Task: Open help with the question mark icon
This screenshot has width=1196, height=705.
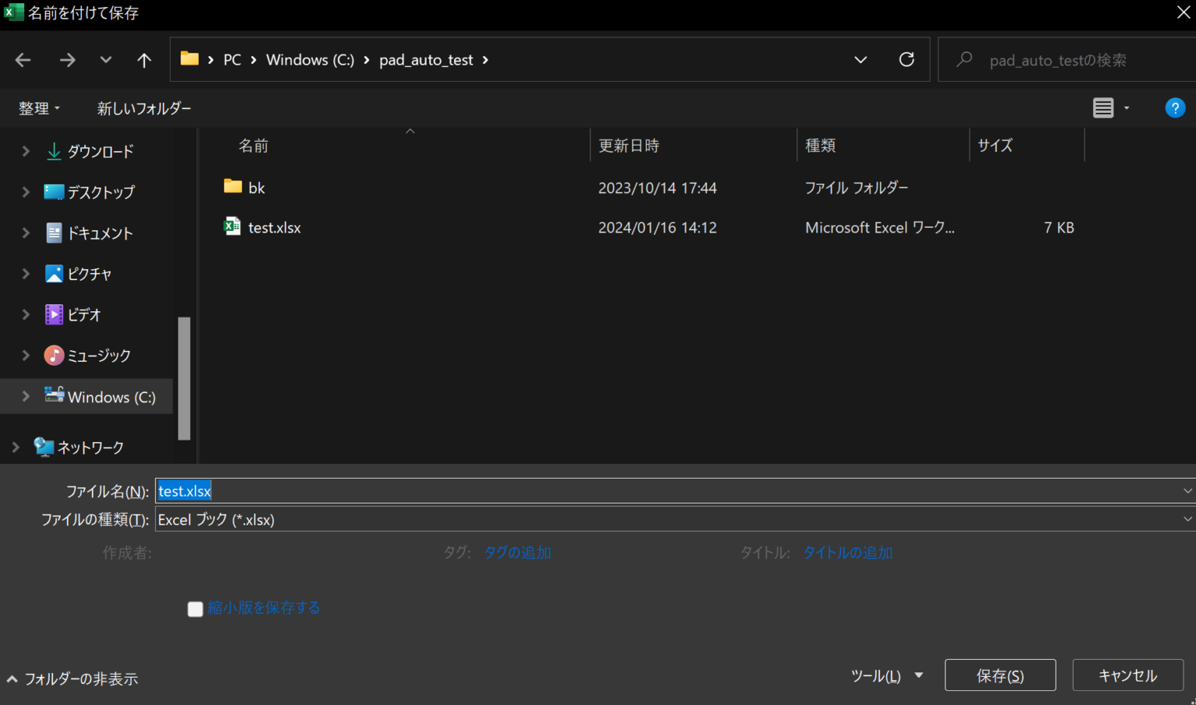Action: pos(1174,108)
